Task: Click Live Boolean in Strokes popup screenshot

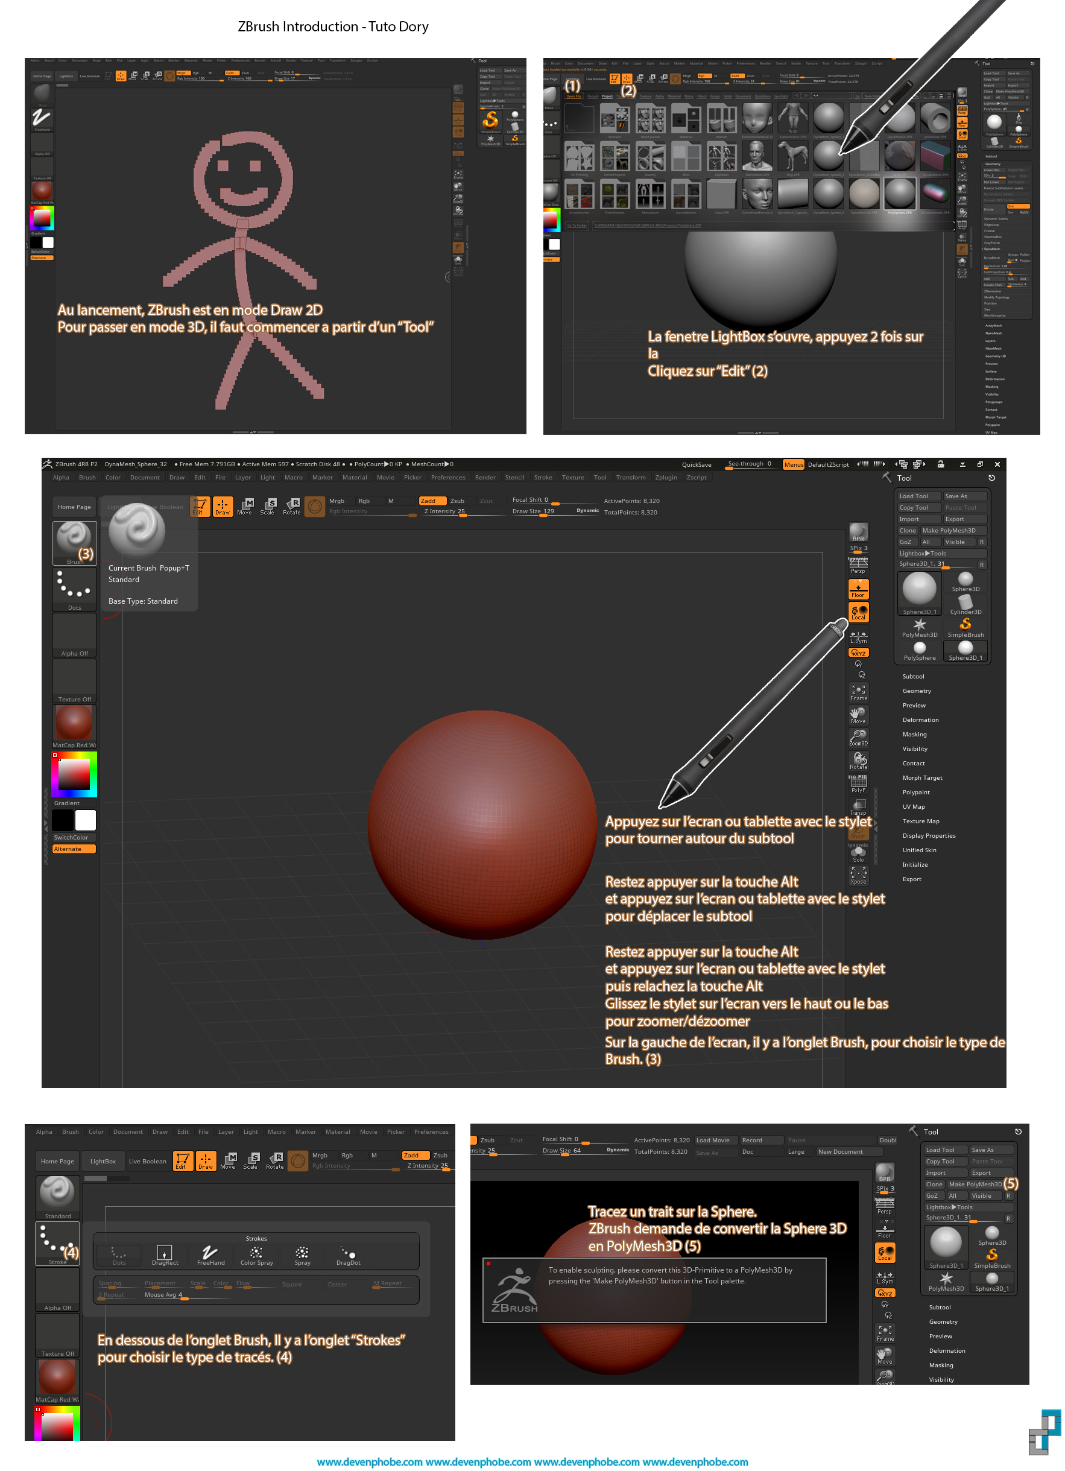Action: coord(147,1161)
